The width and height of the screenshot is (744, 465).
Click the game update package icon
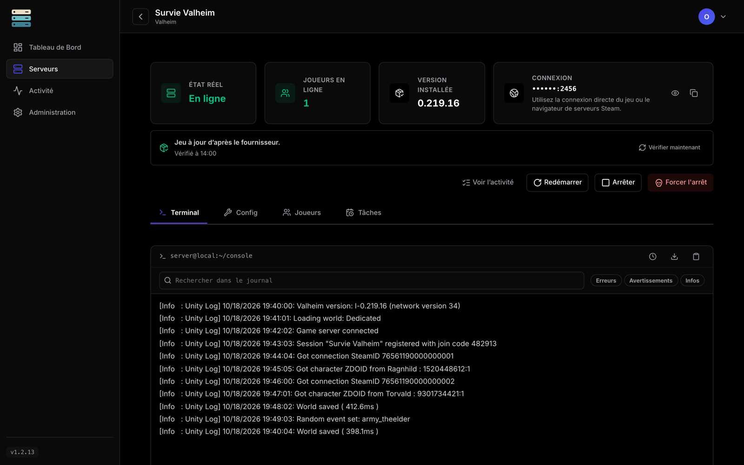pos(164,148)
